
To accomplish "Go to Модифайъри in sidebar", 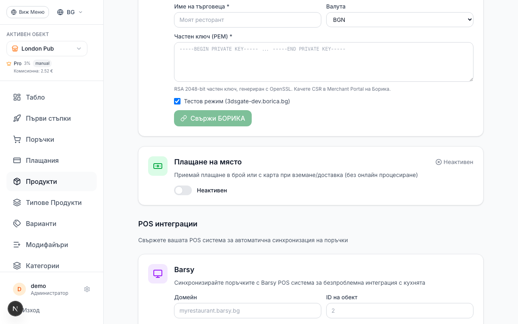I will (x=47, y=245).
